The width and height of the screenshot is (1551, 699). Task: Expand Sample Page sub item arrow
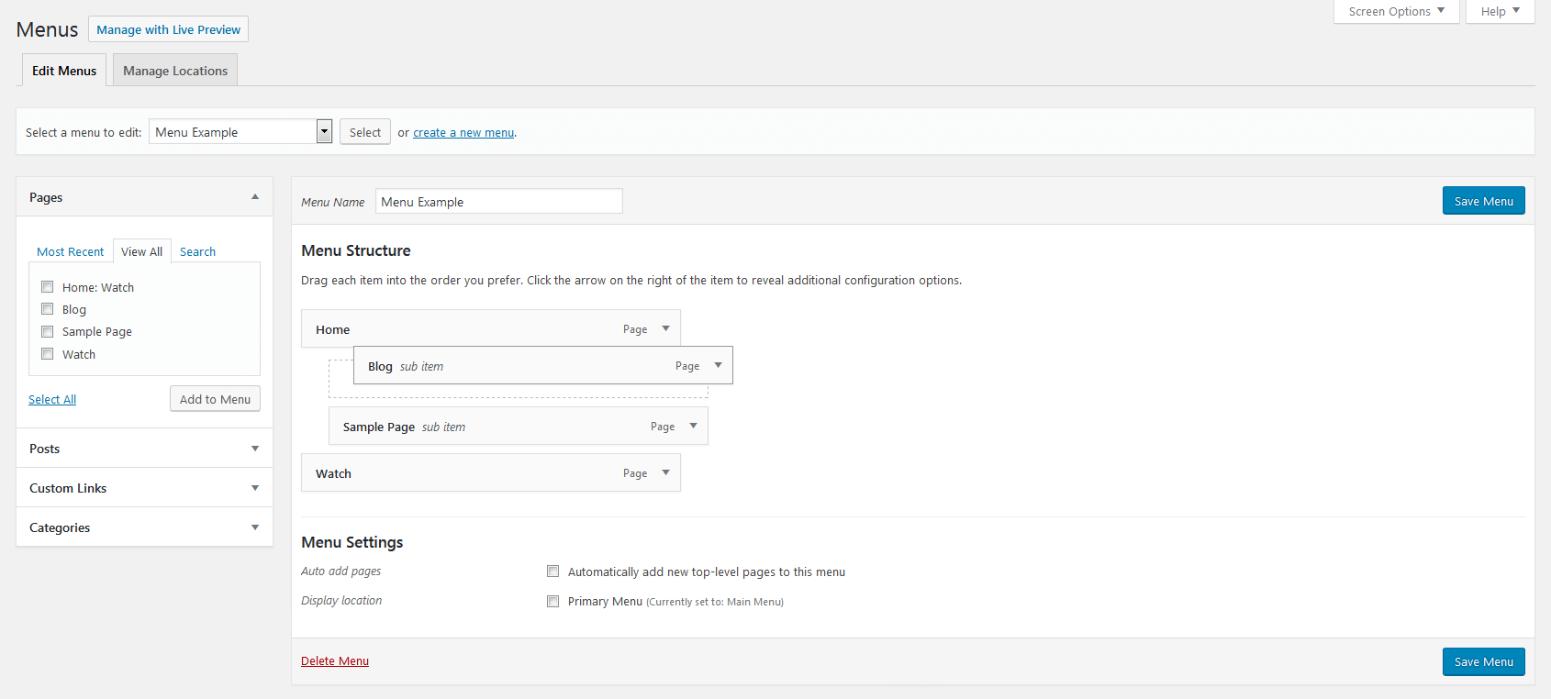point(693,426)
